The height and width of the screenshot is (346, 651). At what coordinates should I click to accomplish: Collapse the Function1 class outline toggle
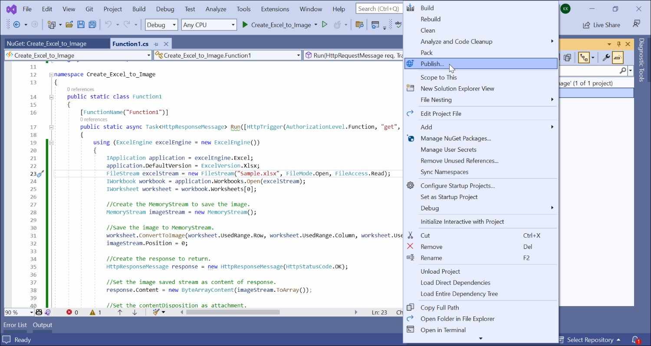pyautogui.click(x=51, y=97)
